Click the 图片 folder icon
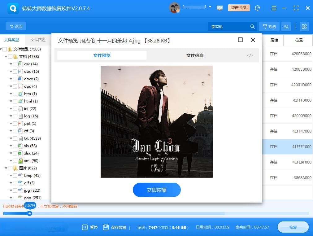Viewport: 313px width, 236px height. pyautogui.click(x=15, y=168)
